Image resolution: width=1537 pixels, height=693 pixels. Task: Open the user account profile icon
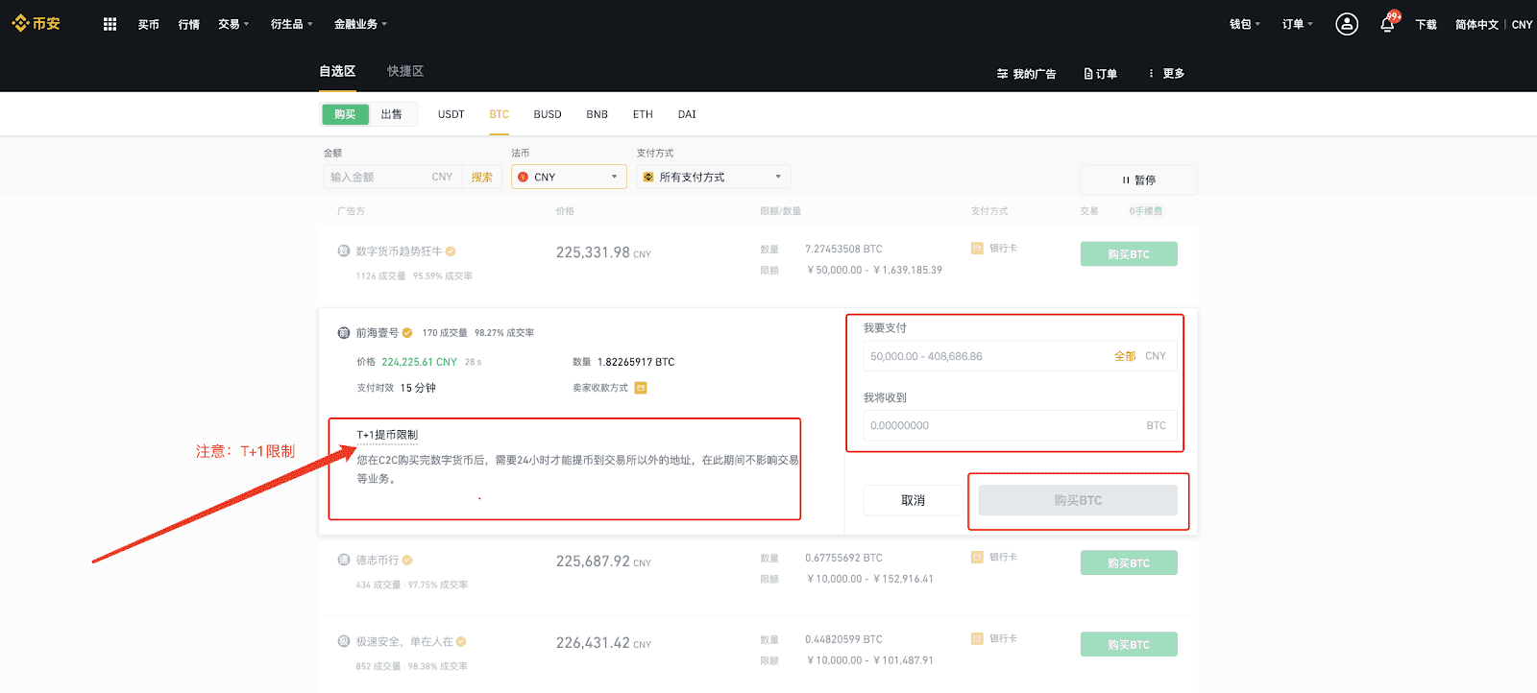tap(1347, 24)
